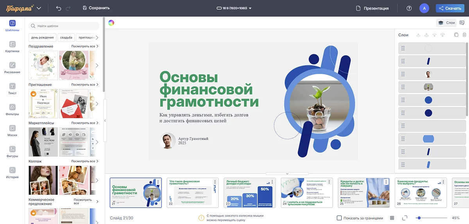This screenshot has width=469, height=224.
Task: Open Посмотреть все for Поздравление
Action: click(x=85, y=46)
